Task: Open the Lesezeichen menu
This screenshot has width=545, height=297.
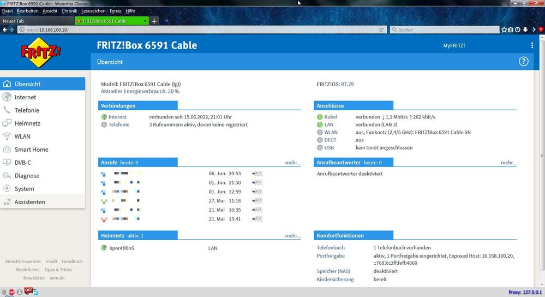Action: click(x=93, y=11)
